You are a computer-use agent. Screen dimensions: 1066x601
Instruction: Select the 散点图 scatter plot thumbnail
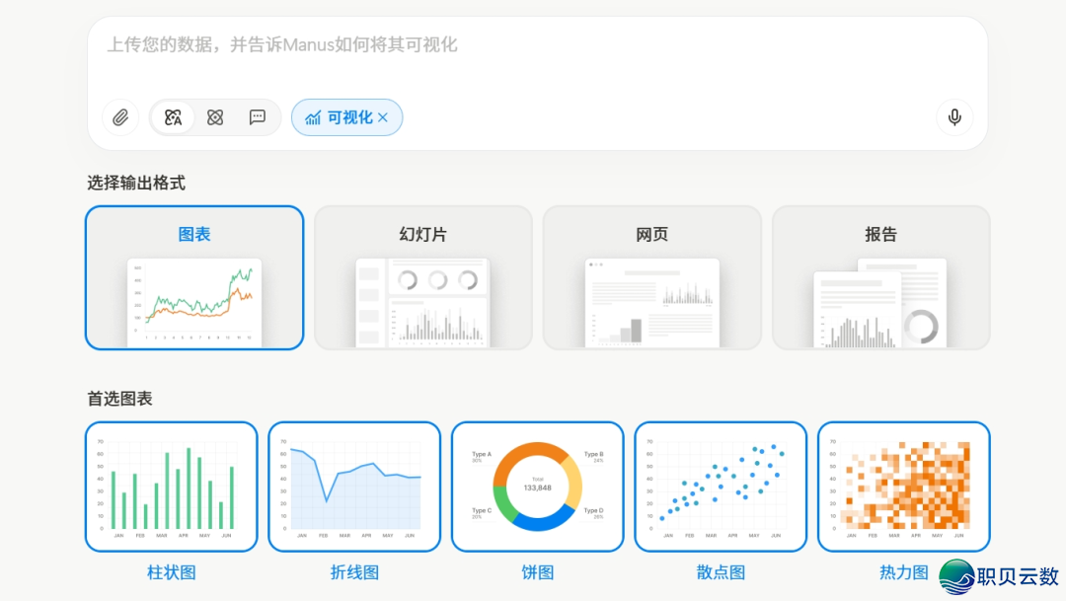click(x=721, y=487)
